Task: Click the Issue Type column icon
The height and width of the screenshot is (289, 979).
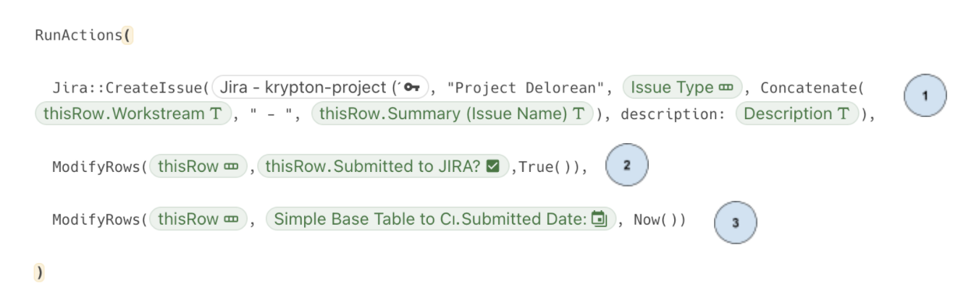Action: click(725, 88)
